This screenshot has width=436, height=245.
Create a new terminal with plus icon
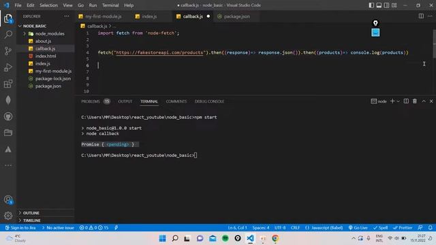pyautogui.click(x=392, y=101)
